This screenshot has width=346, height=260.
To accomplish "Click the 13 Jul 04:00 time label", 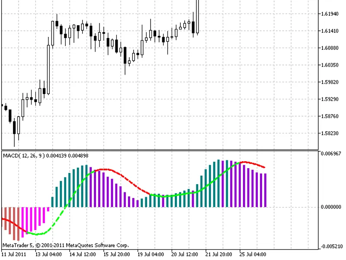I will click(48, 254).
